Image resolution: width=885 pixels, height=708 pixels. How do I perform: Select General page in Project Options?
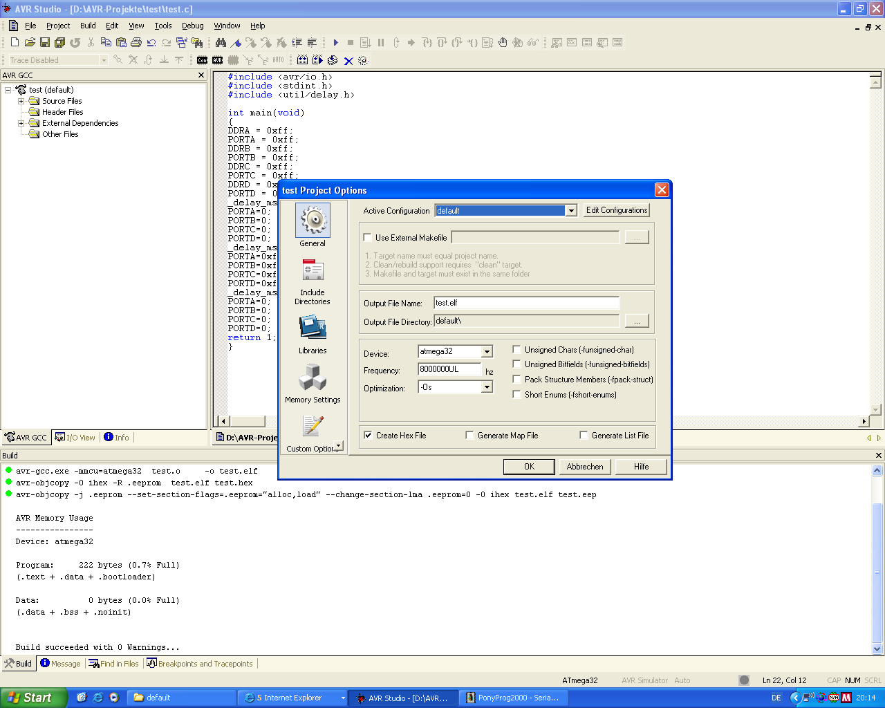[x=313, y=225]
